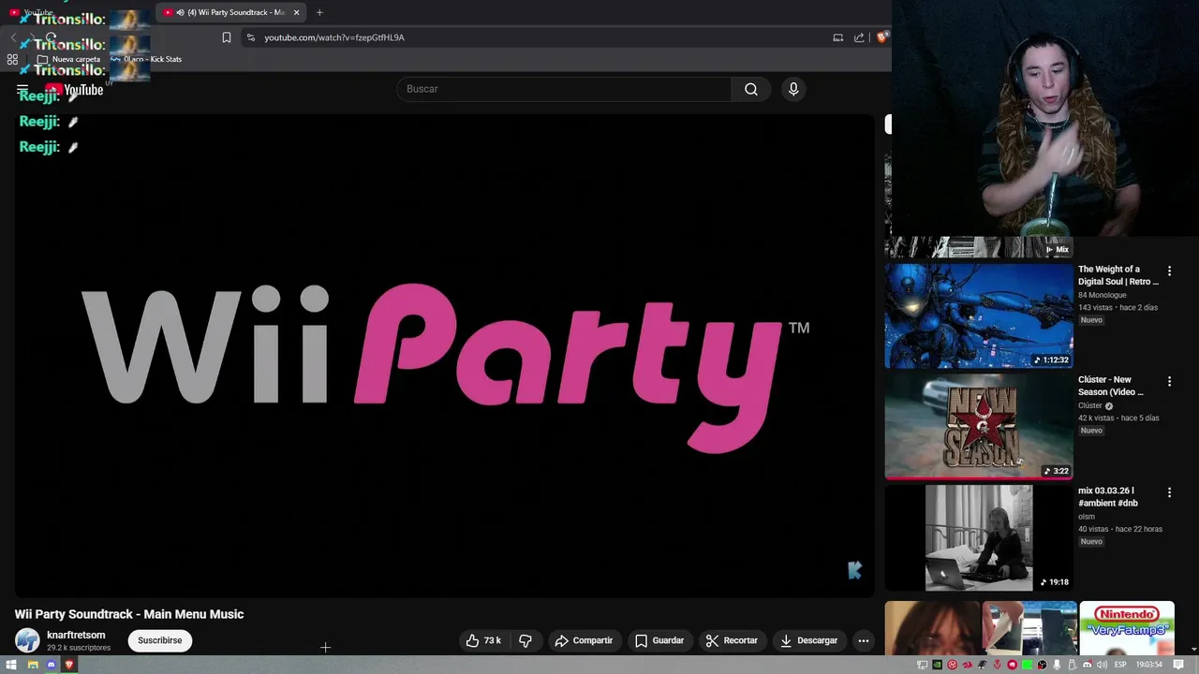Open the YouTube guide hamburger menu
The width and height of the screenshot is (1199, 674).
pos(22,90)
